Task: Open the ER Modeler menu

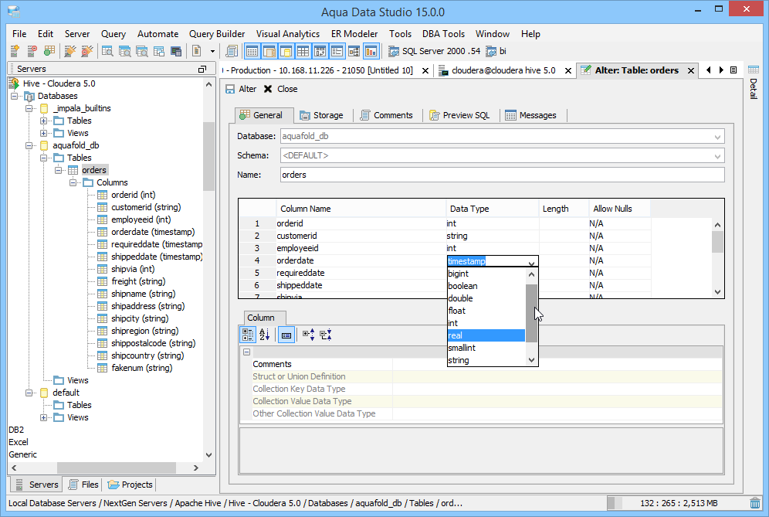Action: coord(354,34)
